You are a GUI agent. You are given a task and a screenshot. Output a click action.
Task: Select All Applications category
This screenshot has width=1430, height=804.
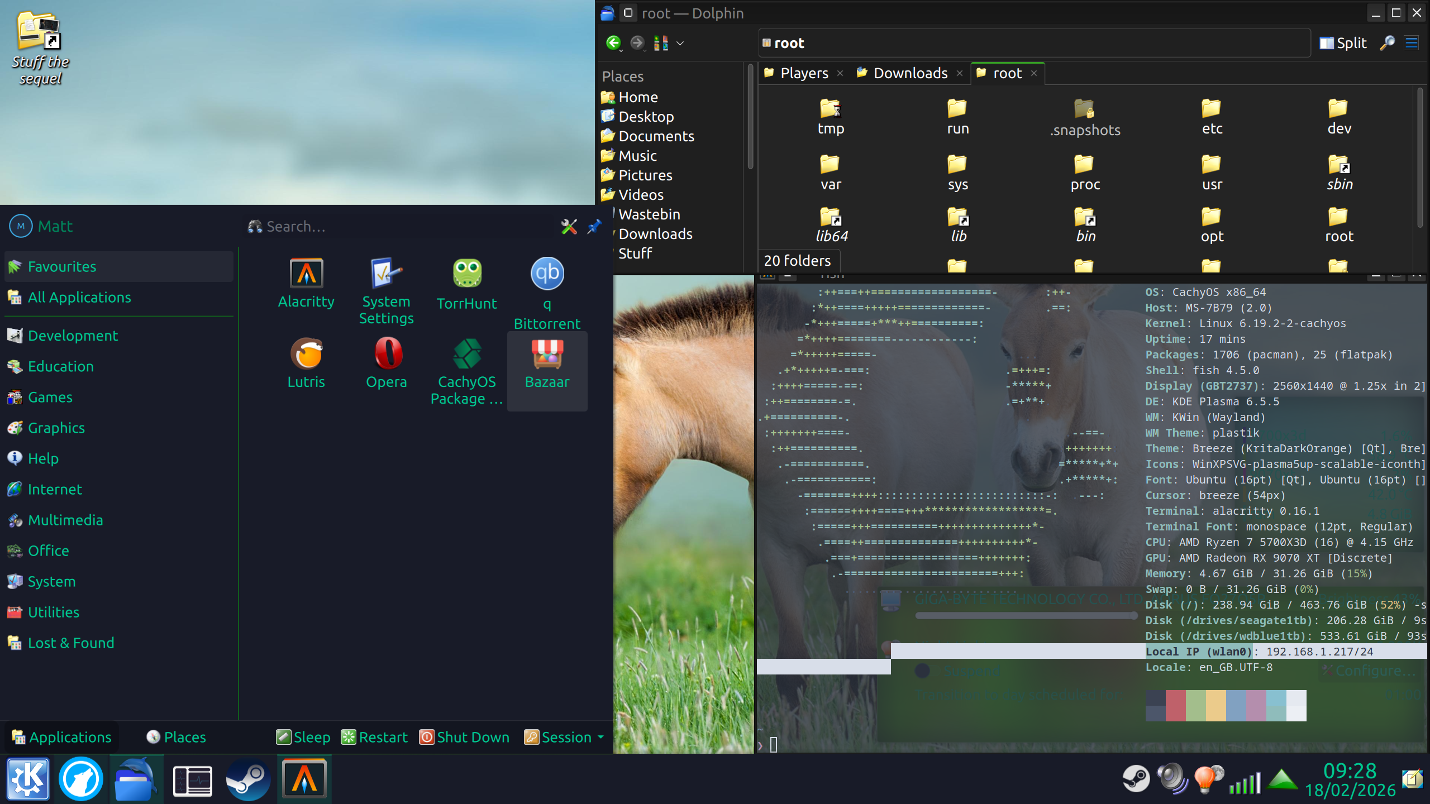pyautogui.click(x=79, y=297)
